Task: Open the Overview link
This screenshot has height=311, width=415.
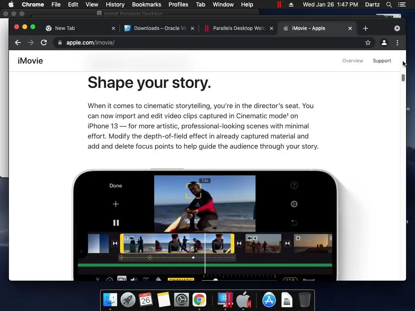Action: pos(353,61)
